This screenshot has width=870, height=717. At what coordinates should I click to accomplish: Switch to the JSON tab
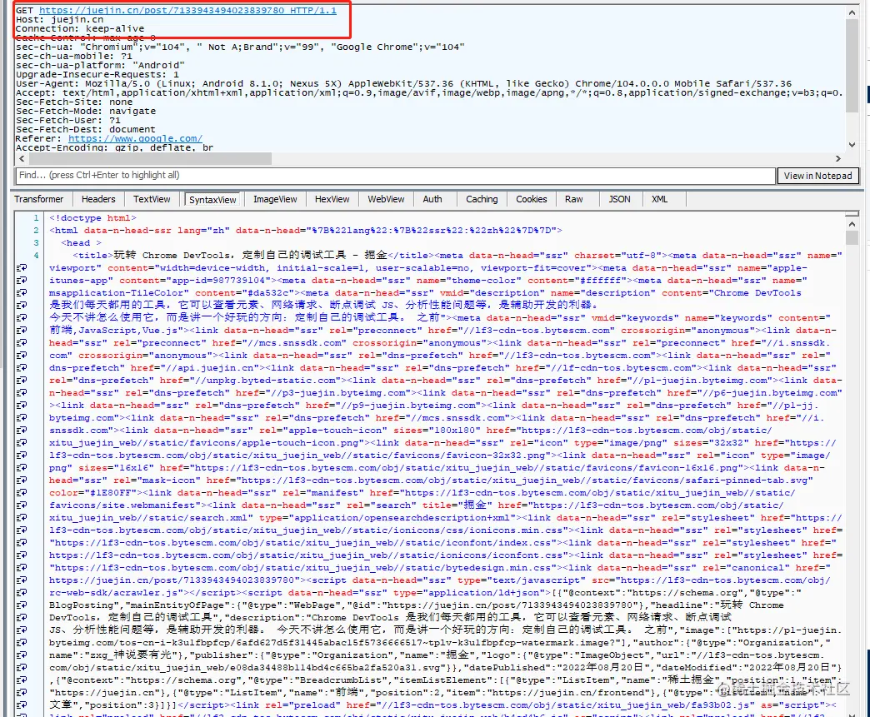pos(619,199)
